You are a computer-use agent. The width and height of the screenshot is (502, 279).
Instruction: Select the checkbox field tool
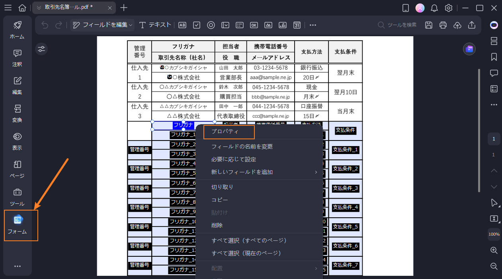[x=196, y=25]
